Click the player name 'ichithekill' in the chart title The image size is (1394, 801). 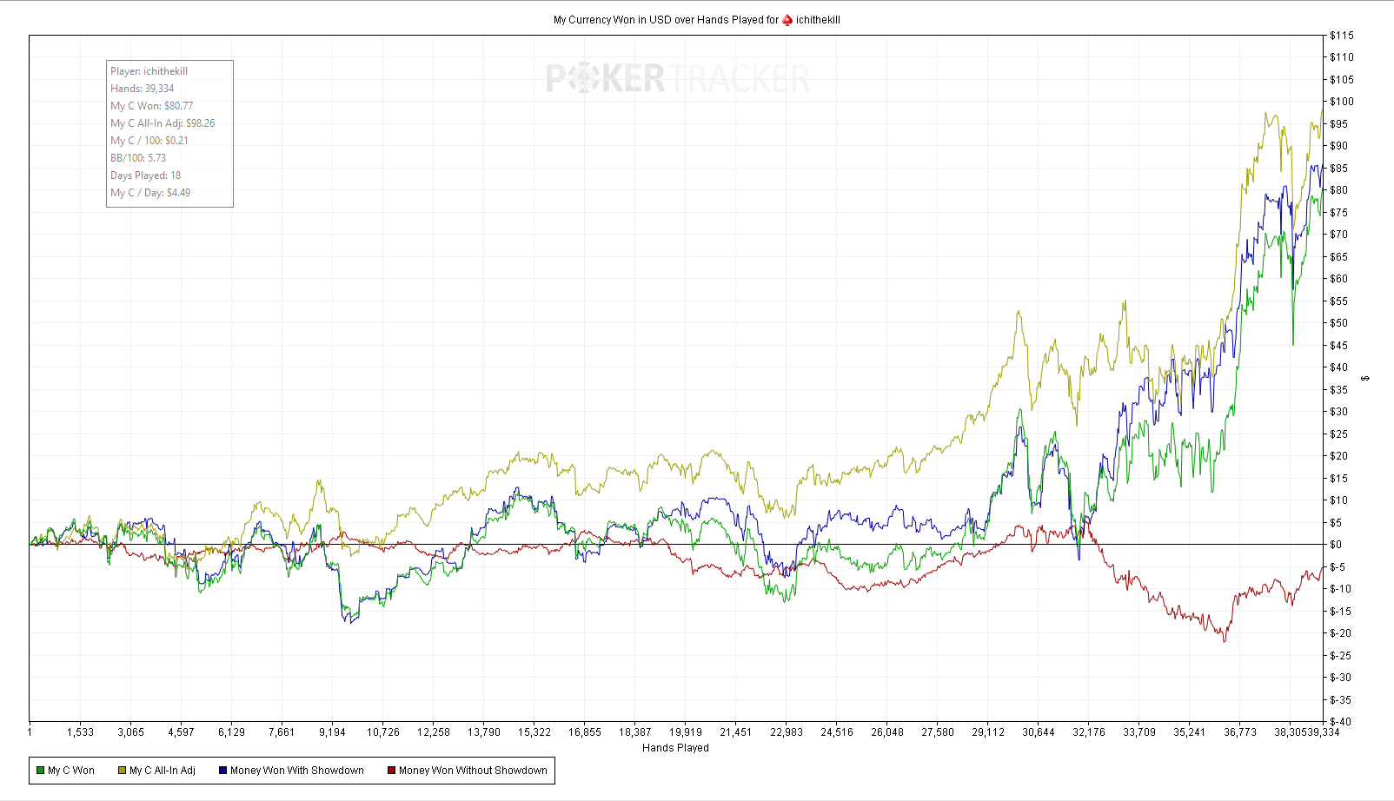818,20
